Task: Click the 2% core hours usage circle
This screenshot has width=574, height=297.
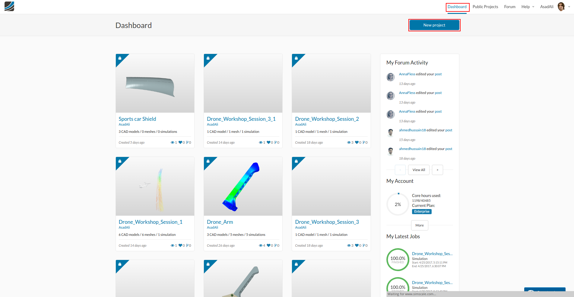Action: click(x=398, y=204)
